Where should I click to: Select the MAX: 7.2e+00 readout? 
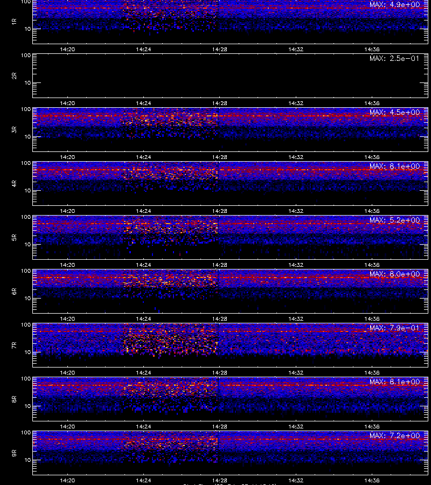click(394, 435)
